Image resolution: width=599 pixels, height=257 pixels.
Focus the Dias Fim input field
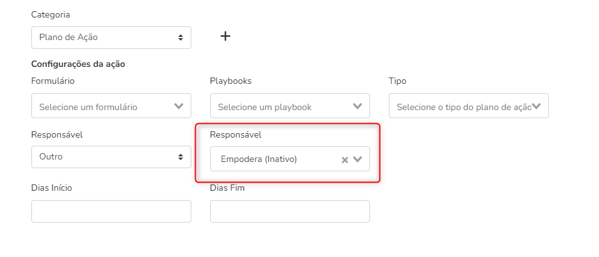point(290,211)
